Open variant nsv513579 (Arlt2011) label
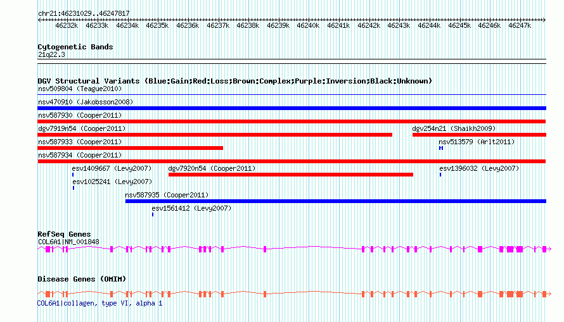The image size is (564, 322). coord(477,142)
